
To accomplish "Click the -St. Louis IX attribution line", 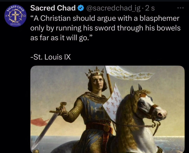I will point(50,57).
